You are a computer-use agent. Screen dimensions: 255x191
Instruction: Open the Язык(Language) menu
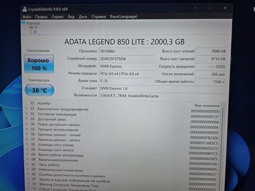tap(124, 17)
